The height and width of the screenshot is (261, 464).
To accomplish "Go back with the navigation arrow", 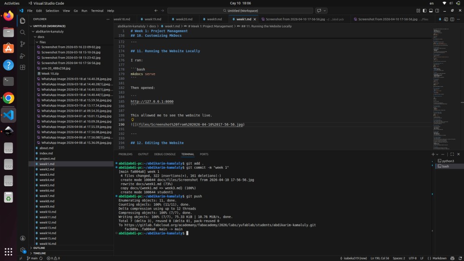I will coord(156,11).
